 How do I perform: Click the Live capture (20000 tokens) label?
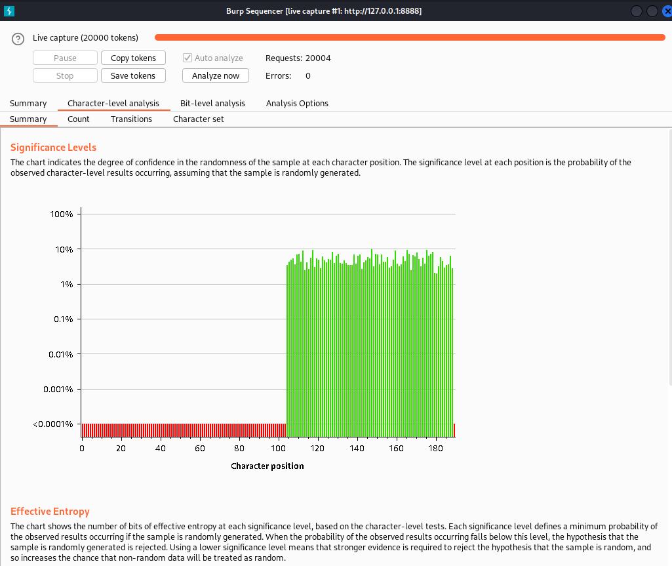coord(85,38)
